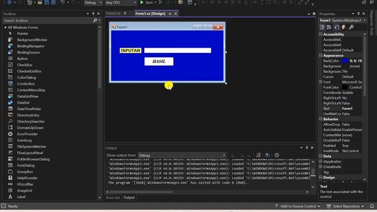Click the designer settings gear icon
377x212 pixels.
pyautogui.click(x=314, y=14)
